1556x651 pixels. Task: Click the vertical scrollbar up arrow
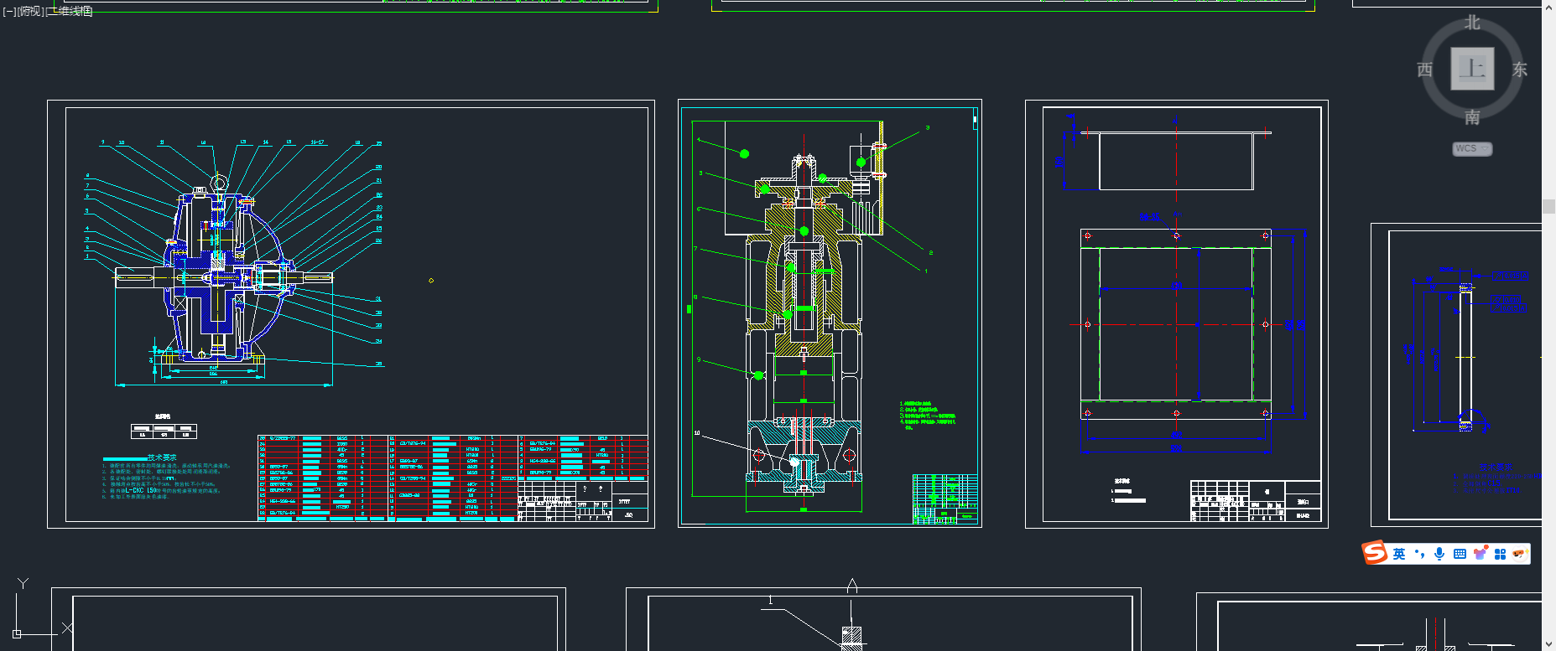tap(1548, 7)
